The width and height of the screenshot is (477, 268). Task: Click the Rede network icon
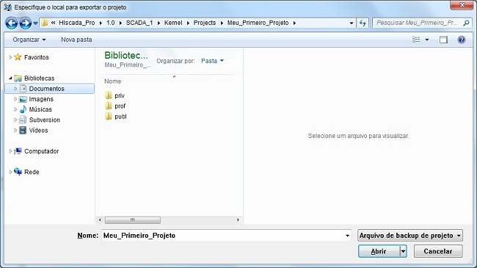[18, 172]
